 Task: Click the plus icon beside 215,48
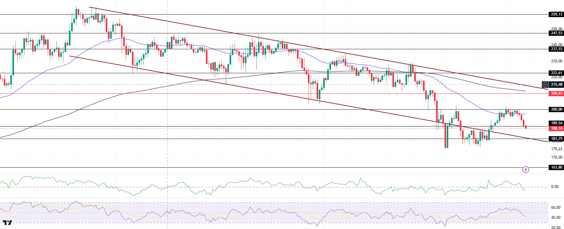(545, 84)
